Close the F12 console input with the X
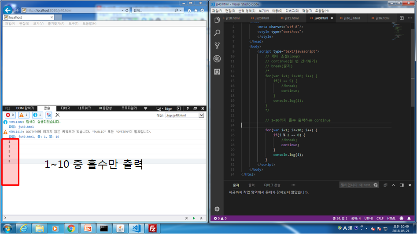Viewport: 417px width, 234px height. pos(186,218)
